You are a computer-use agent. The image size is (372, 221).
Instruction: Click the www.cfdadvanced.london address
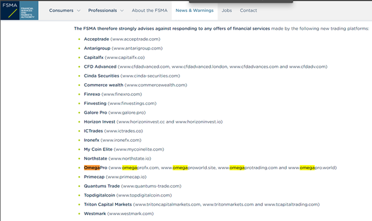tap(200, 67)
